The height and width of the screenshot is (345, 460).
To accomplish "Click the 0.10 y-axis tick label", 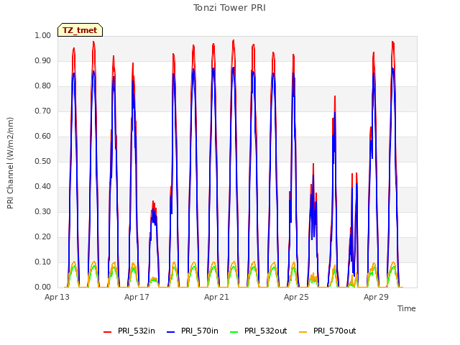I will point(43,262).
